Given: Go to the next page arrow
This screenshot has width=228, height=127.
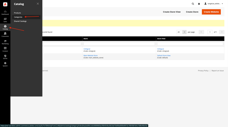Looking at the screenshot, I should (222, 32).
